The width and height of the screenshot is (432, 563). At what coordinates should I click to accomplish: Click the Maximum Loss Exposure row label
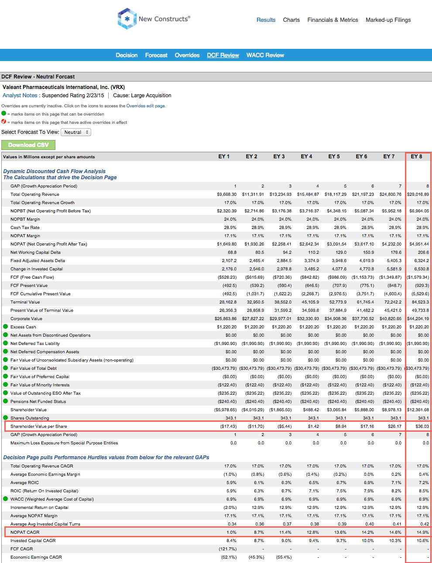click(64, 443)
